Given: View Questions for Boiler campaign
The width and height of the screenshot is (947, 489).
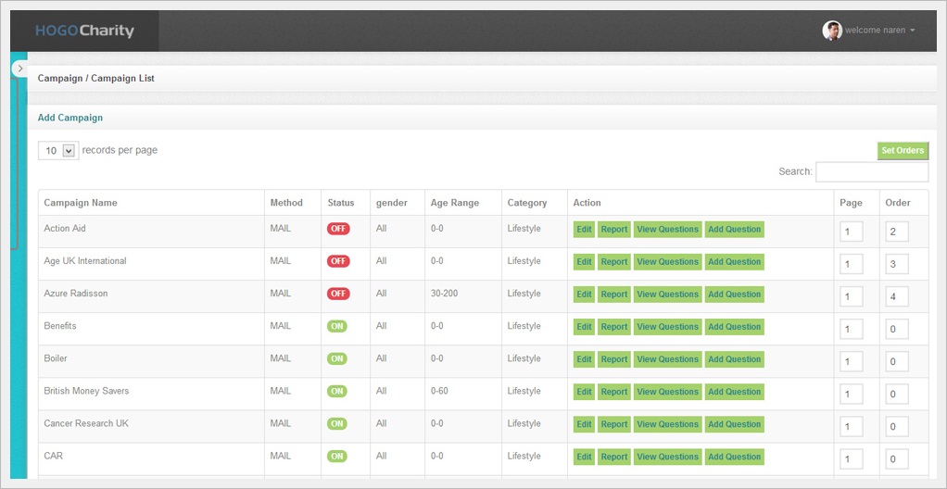Looking at the screenshot, I should 667,359.
